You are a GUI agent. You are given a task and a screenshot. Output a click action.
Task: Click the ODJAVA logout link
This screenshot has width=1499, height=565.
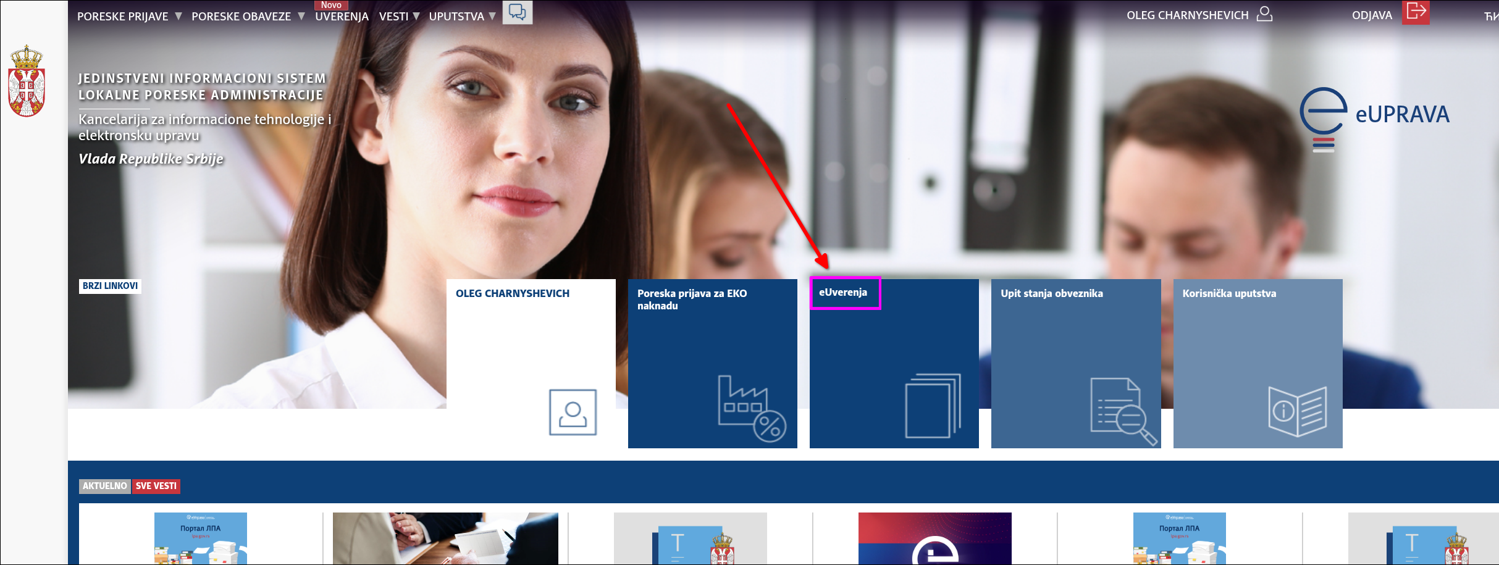click(x=1372, y=15)
